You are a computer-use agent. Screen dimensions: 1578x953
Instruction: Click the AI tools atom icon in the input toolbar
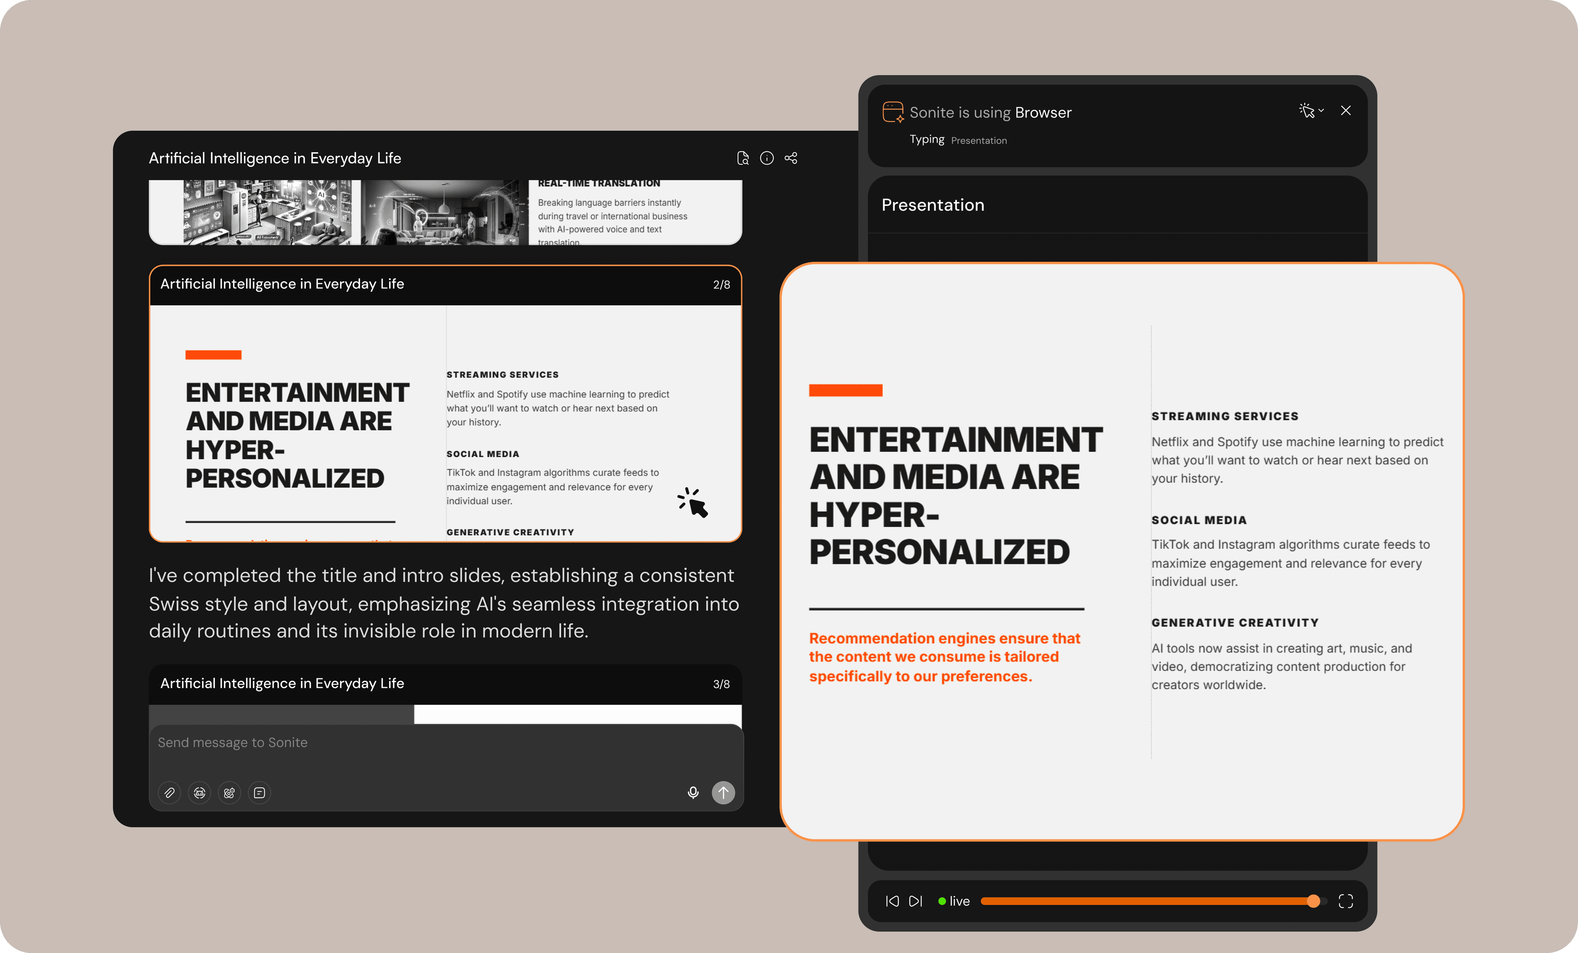229,792
